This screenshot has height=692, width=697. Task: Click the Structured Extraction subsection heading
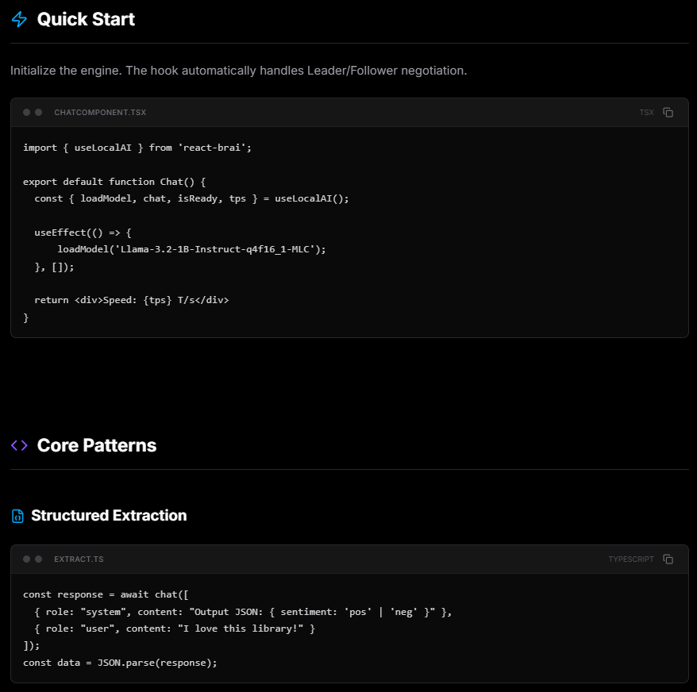click(x=108, y=515)
